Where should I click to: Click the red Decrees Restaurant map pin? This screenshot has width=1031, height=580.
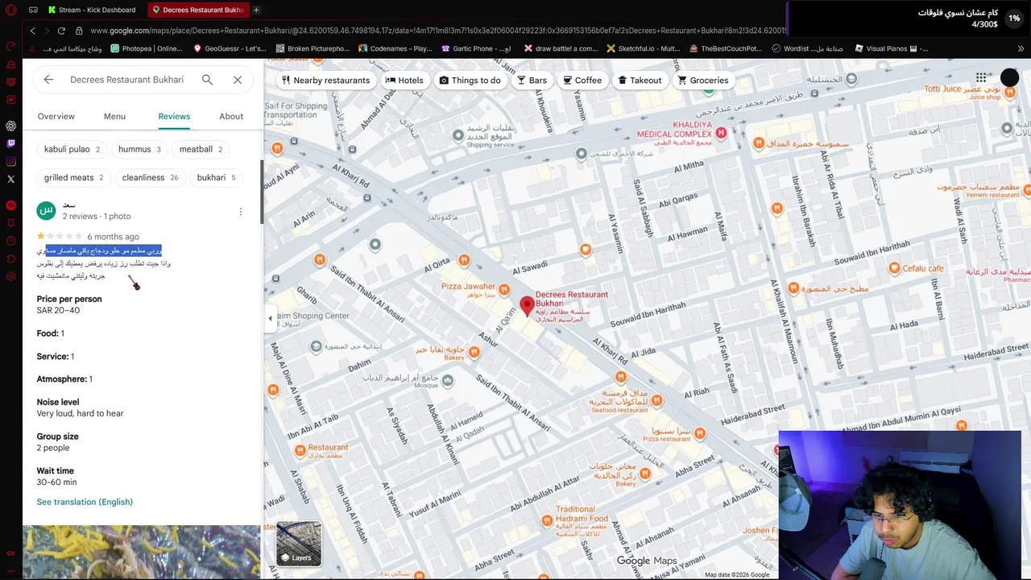[x=527, y=306]
